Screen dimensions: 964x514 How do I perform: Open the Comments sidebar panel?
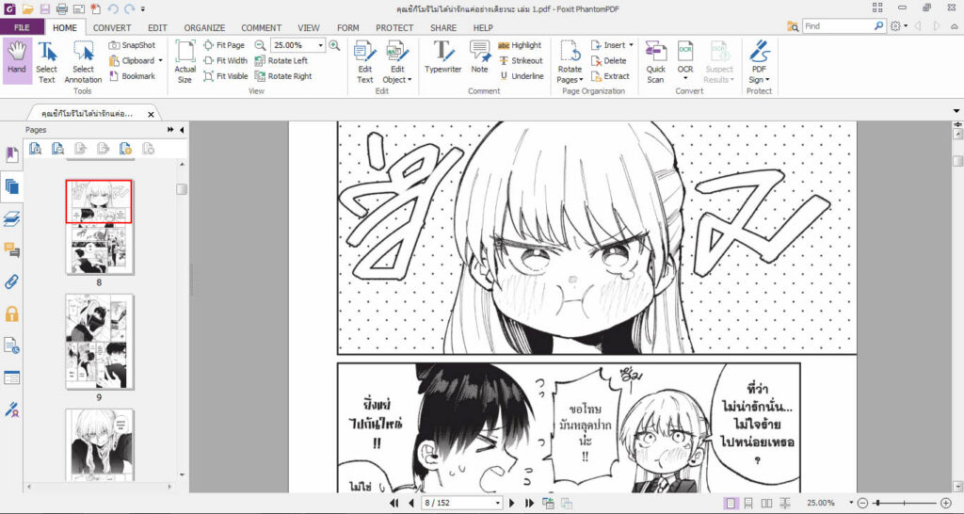(x=11, y=250)
